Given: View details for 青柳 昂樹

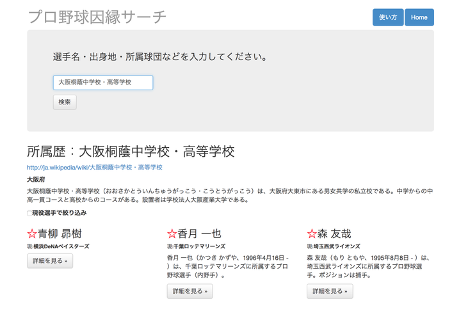Looking at the screenshot, I should click(50, 261).
